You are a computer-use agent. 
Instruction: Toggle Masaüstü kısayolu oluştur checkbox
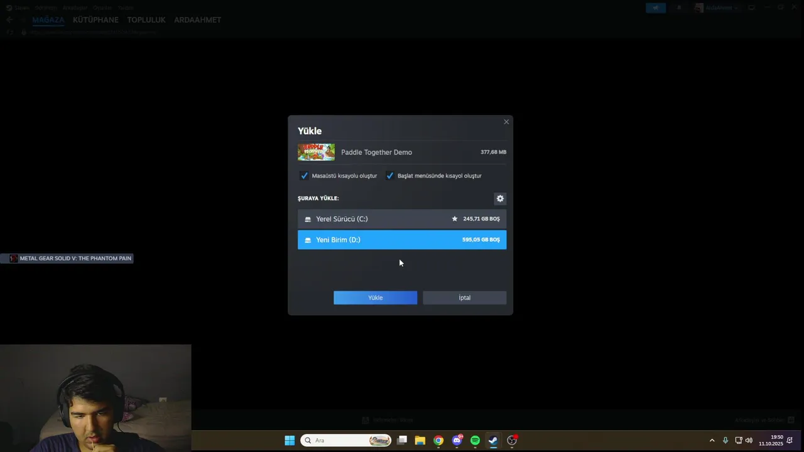point(304,176)
